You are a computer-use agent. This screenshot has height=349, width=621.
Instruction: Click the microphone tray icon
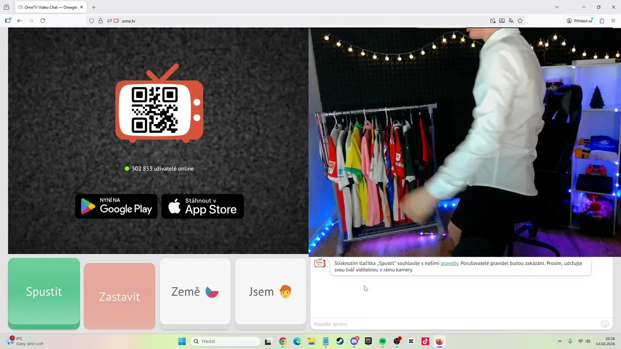(570, 341)
